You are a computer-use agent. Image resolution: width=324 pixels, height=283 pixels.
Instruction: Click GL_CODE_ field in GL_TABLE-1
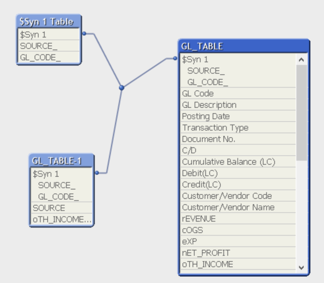[62, 196]
